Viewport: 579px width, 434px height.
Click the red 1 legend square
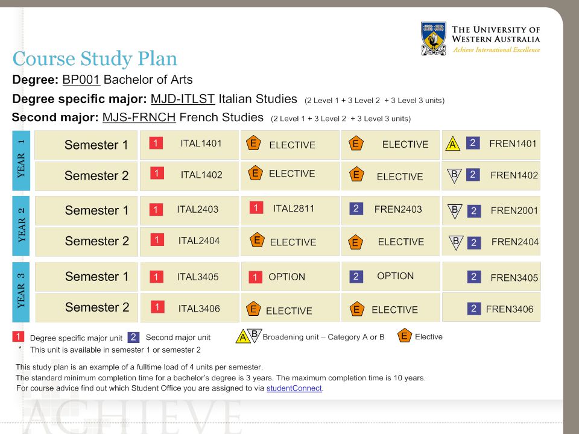18,336
